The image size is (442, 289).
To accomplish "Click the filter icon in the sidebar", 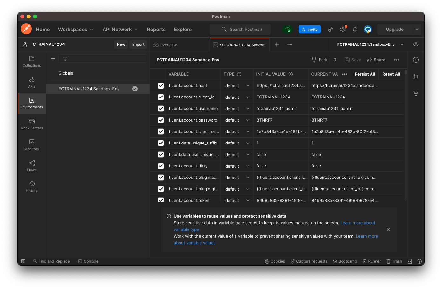I will pyautogui.click(x=65, y=58).
